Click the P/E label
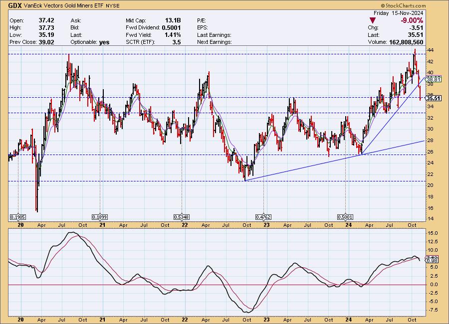 click(202, 20)
